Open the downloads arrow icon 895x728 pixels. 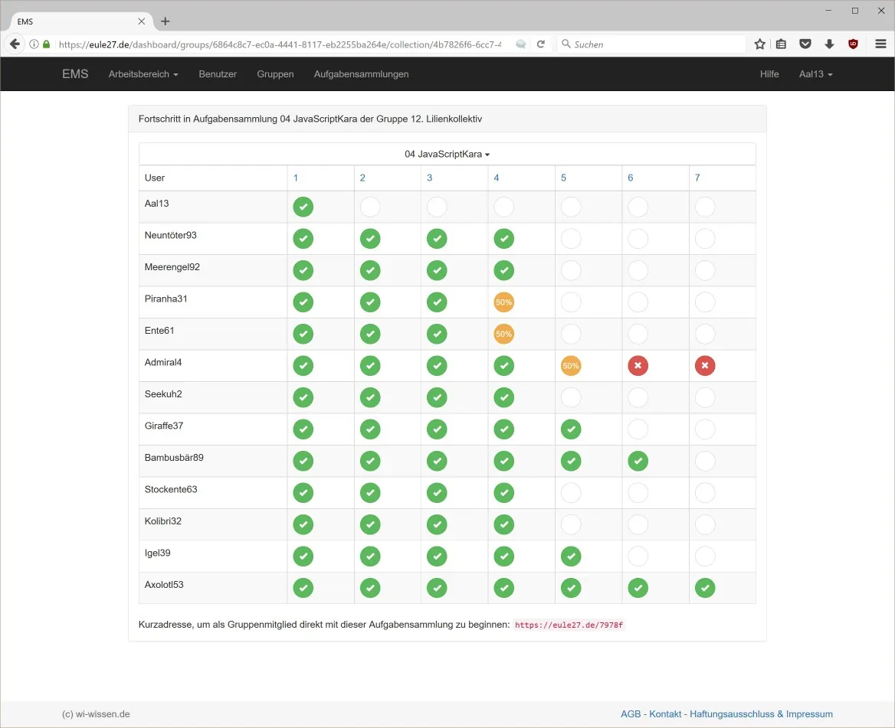click(829, 44)
